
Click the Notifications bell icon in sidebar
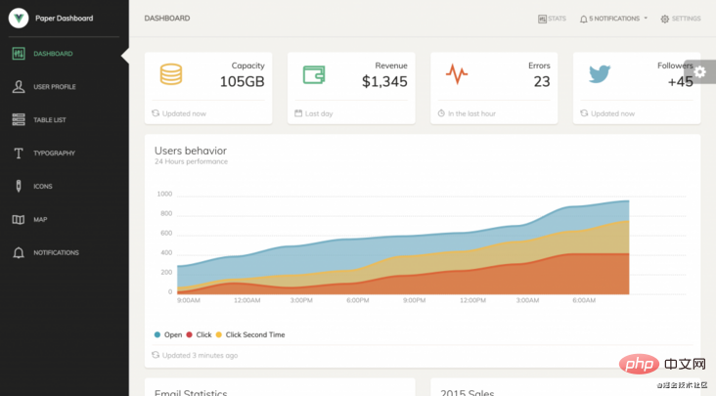19,252
